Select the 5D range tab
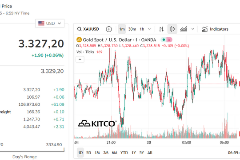 [88, 152]
